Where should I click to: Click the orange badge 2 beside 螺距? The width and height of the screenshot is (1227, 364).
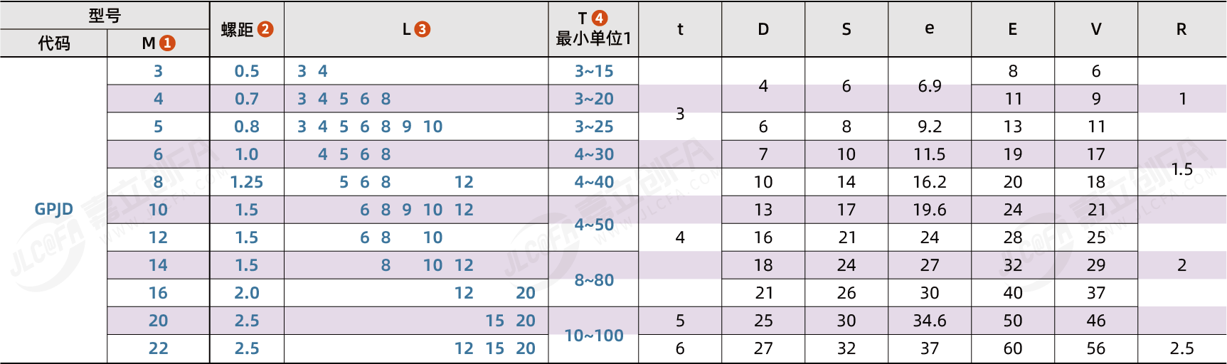click(265, 29)
